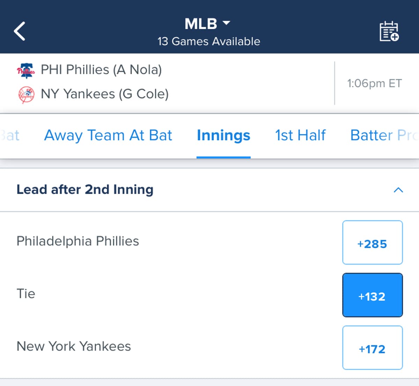Deselect the Tie +132 bet
Screen dimensions: 419x386
[x=372, y=295]
